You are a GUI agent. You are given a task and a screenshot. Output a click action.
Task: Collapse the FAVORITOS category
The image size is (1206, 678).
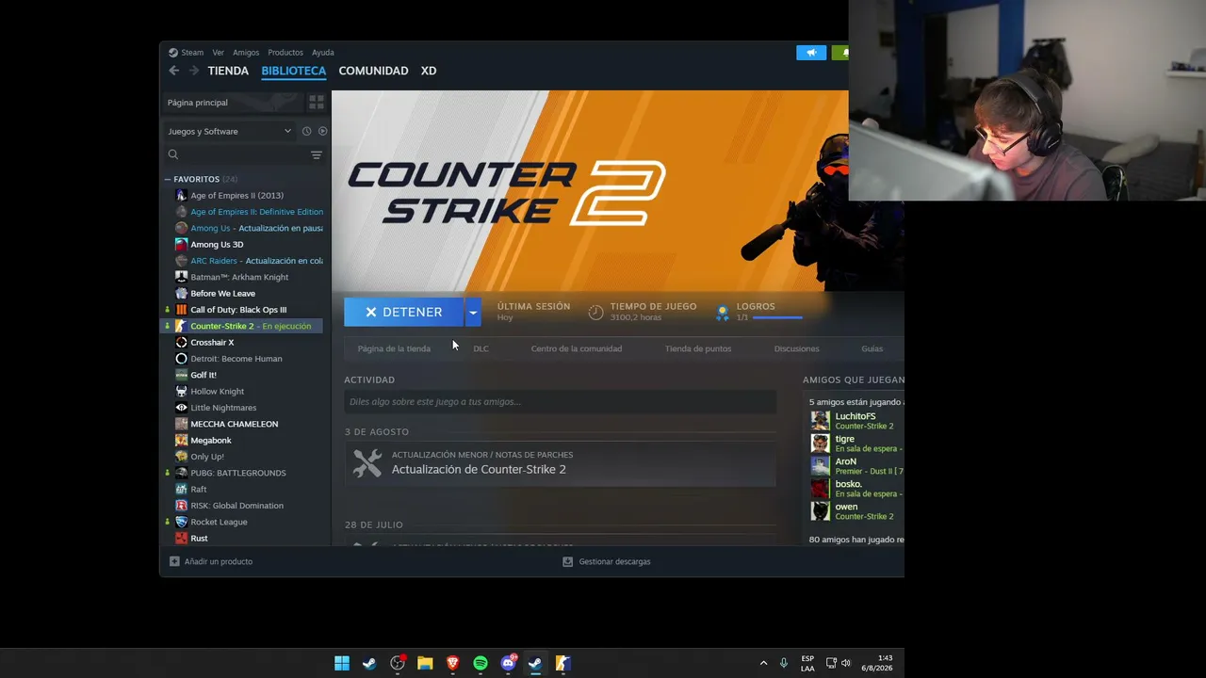pyautogui.click(x=168, y=179)
